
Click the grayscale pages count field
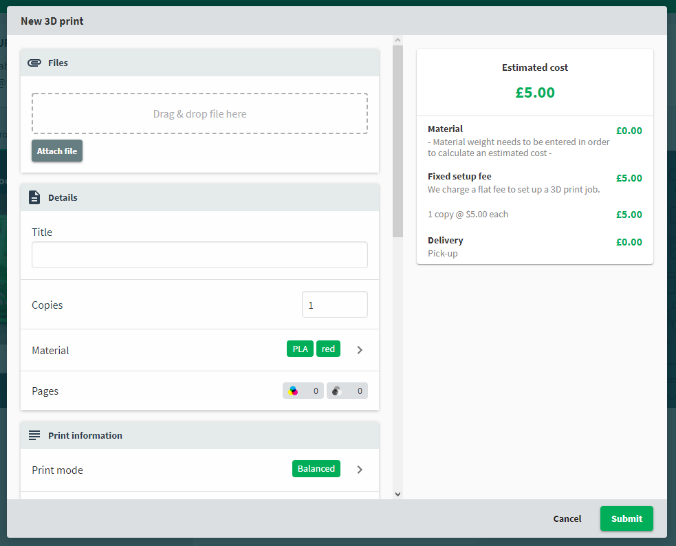pyautogui.click(x=347, y=391)
